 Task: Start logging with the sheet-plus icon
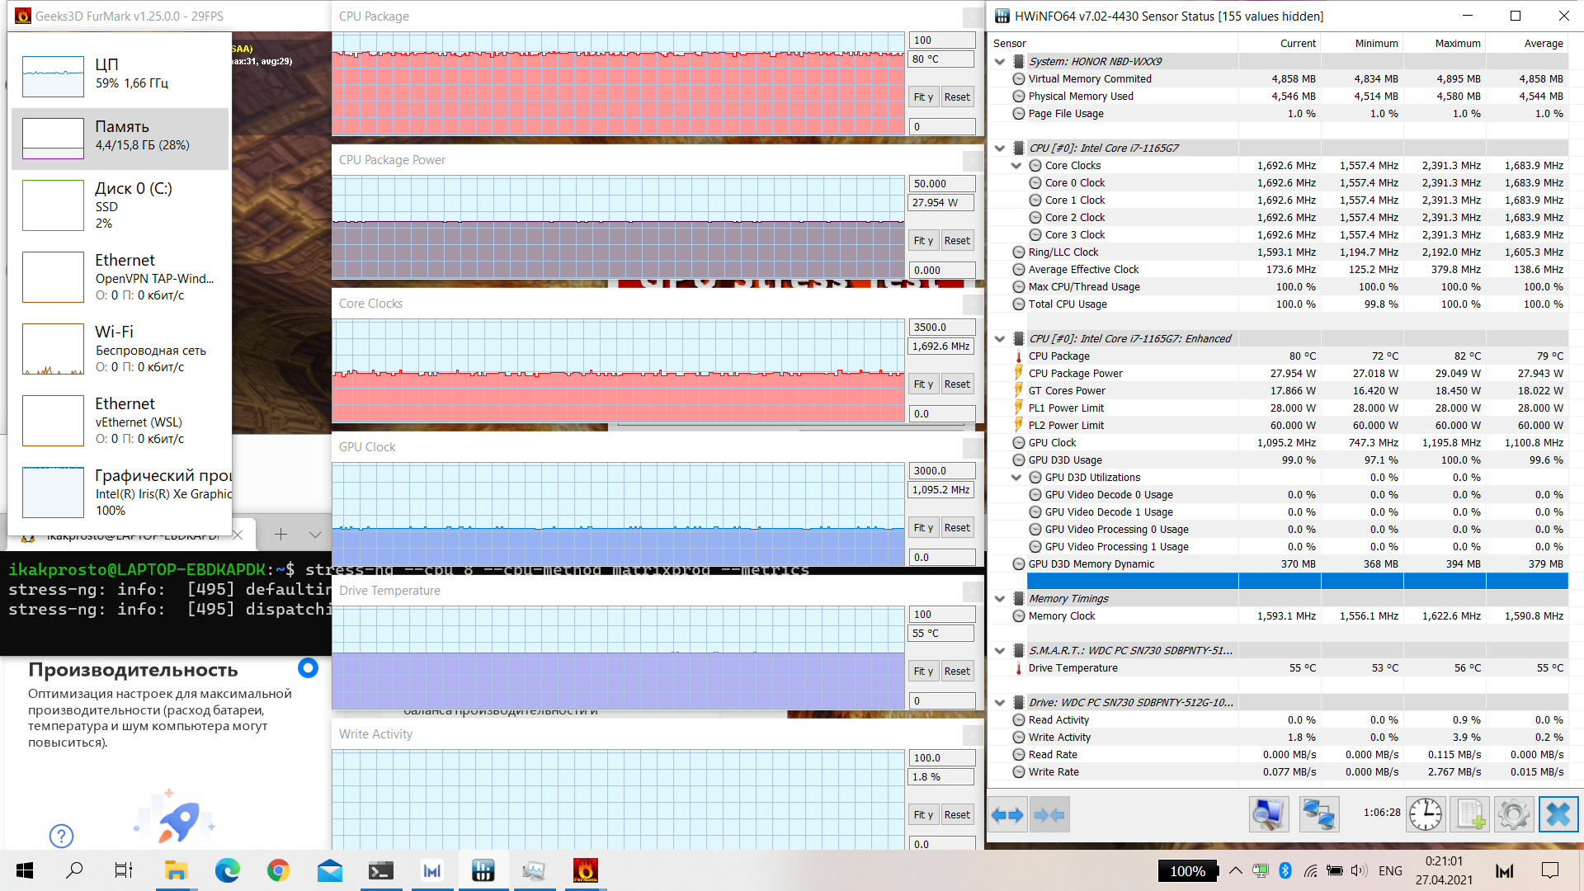[x=1471, y=815]
